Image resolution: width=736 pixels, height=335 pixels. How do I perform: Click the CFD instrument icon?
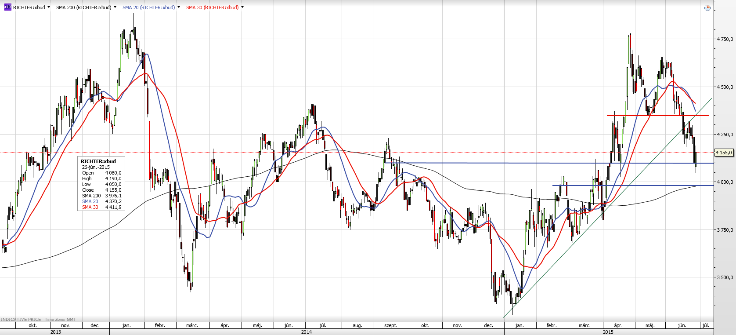(x=7, y=7)
